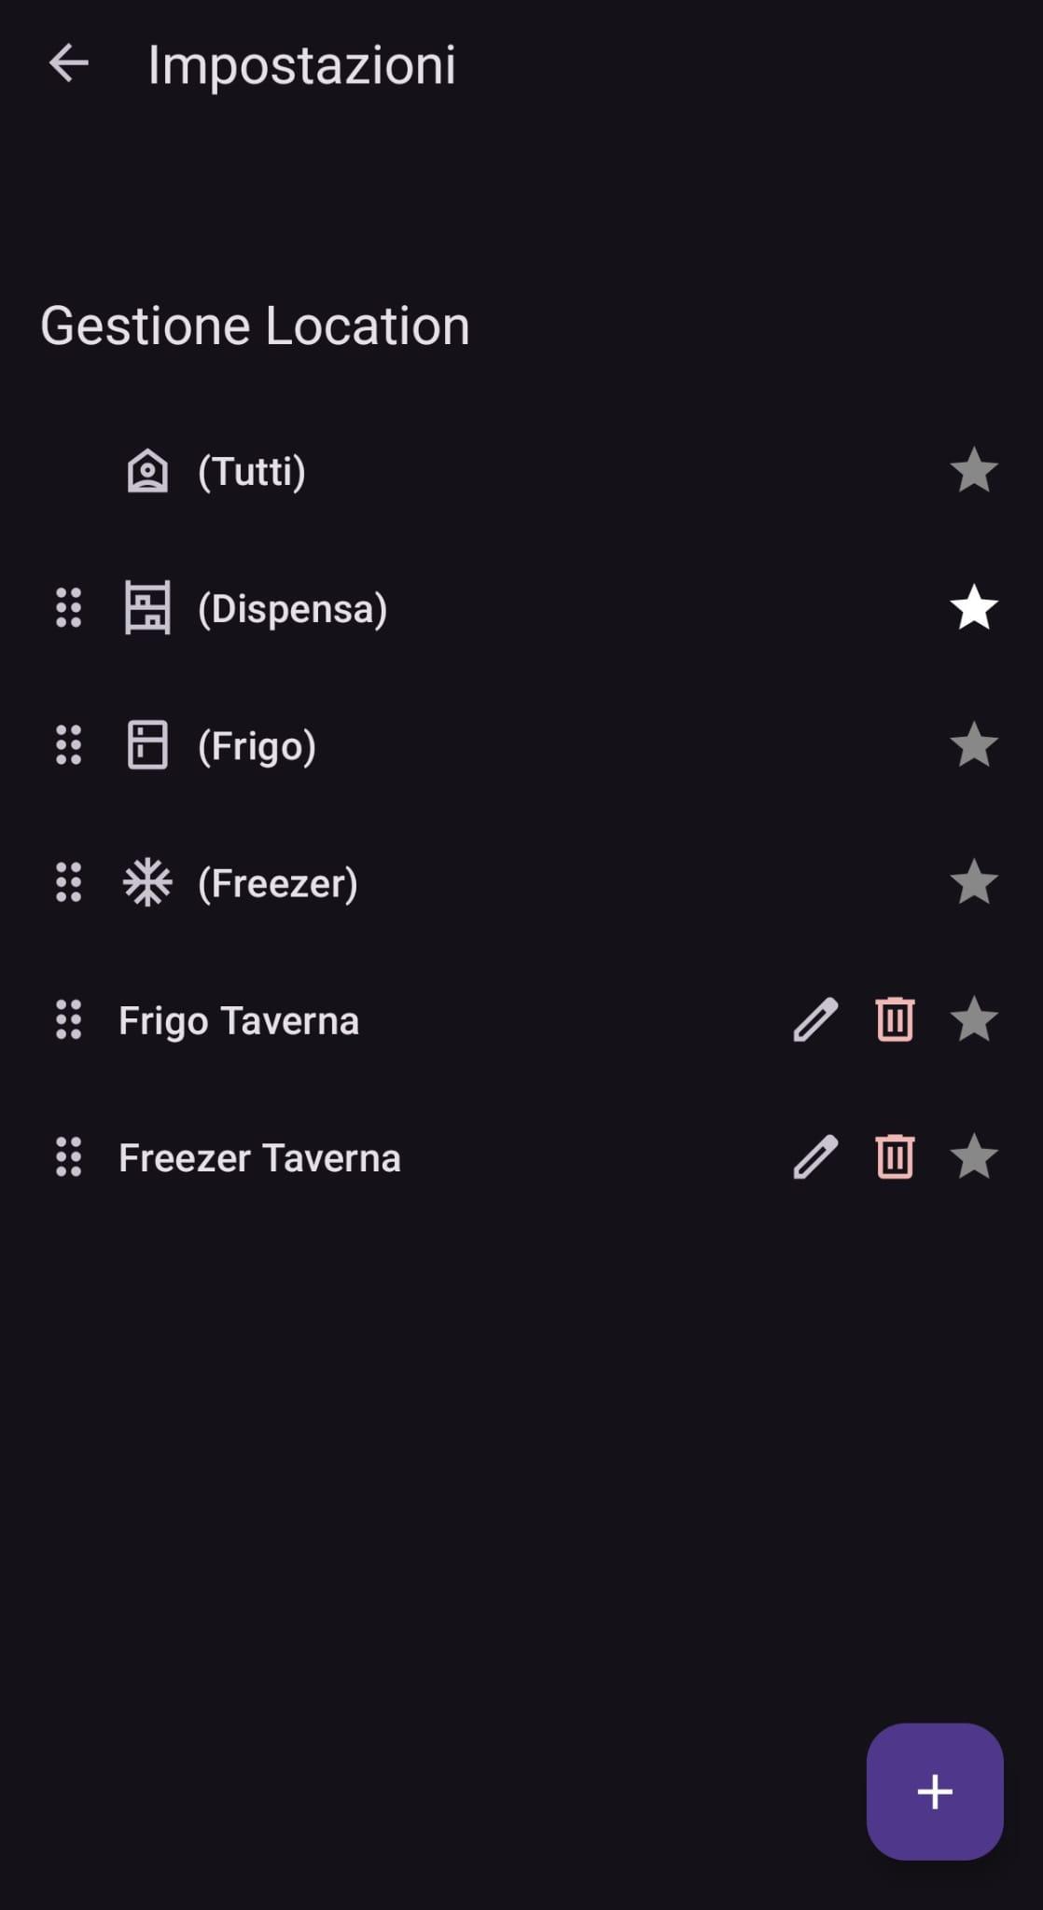Viewport: 1043px width, 1910px height.
Task: Delete Frigo Taverna with trash icon
Action: (895, 1019)
